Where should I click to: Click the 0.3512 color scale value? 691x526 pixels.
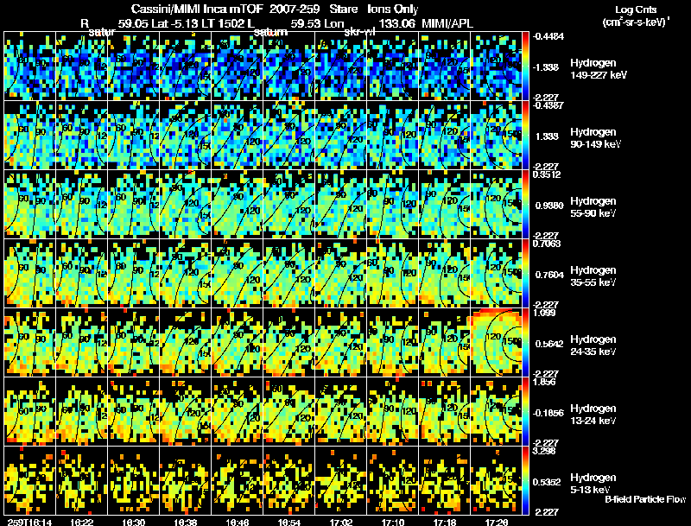coord(547,174)
